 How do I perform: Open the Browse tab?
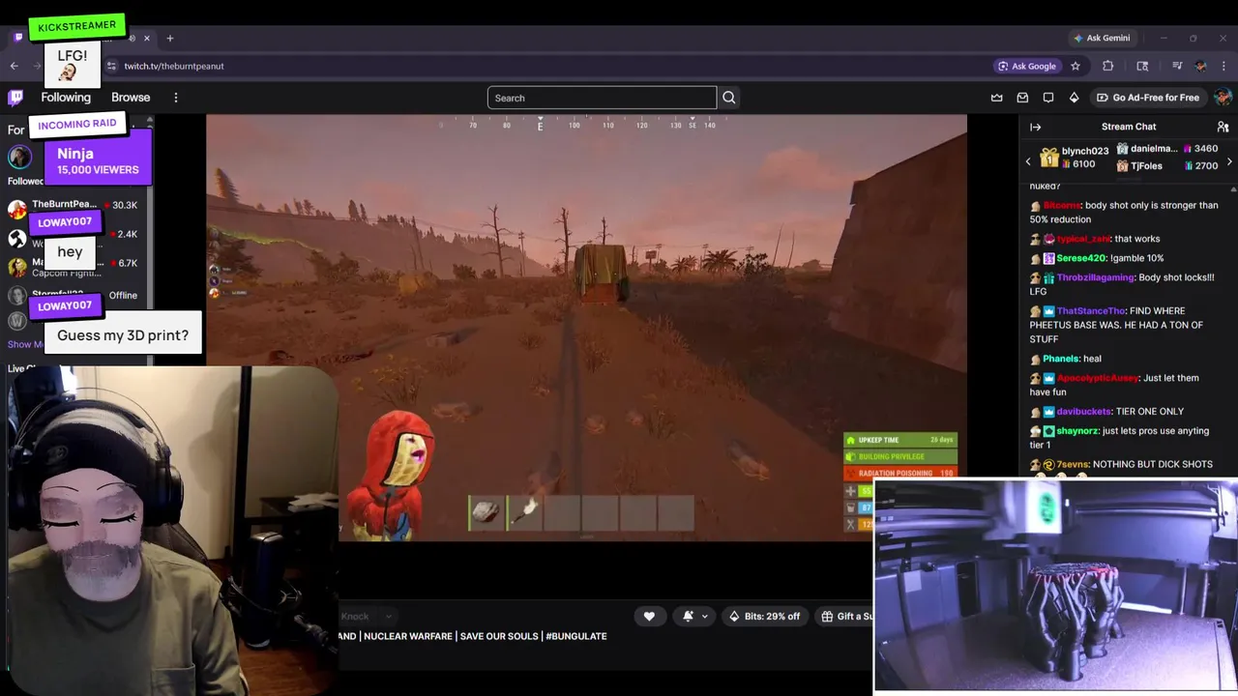pos(131,98)
